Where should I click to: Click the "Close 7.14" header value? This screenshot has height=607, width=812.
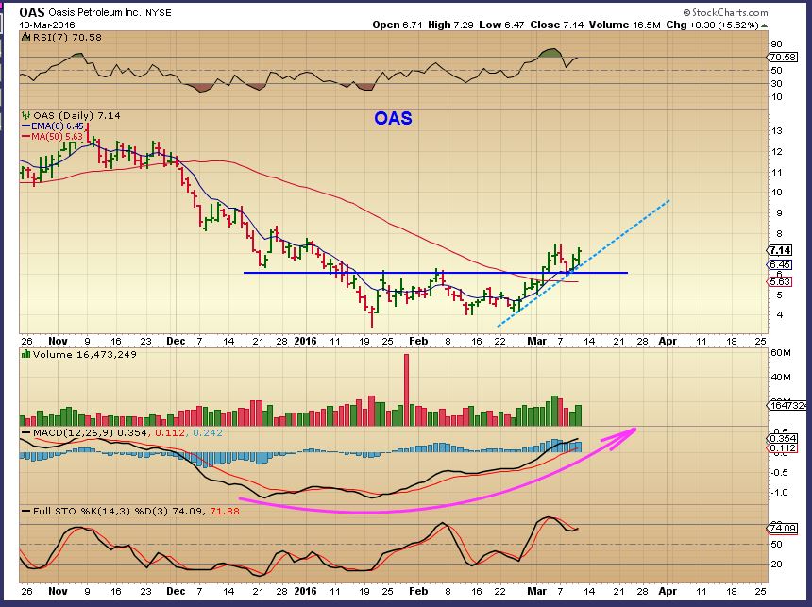tap(556, 25)
